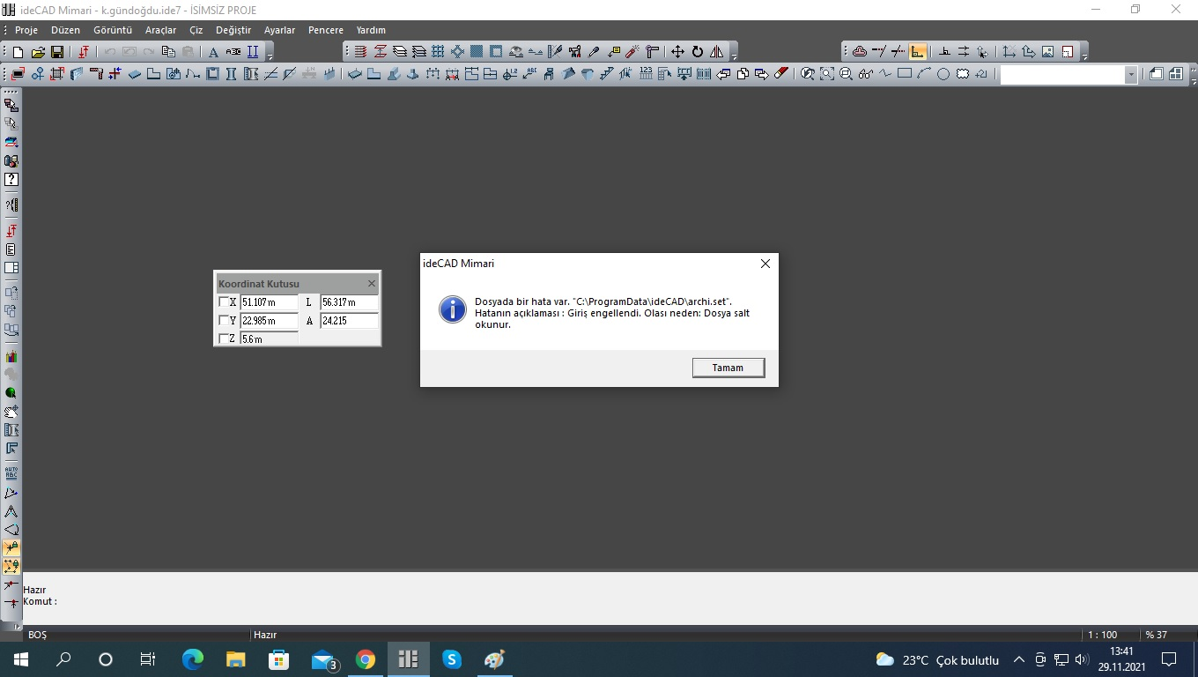Screen dimensions: 1198x677
Task: Toggle the Y coordinate lock checkbox
Action: [224, 321]
